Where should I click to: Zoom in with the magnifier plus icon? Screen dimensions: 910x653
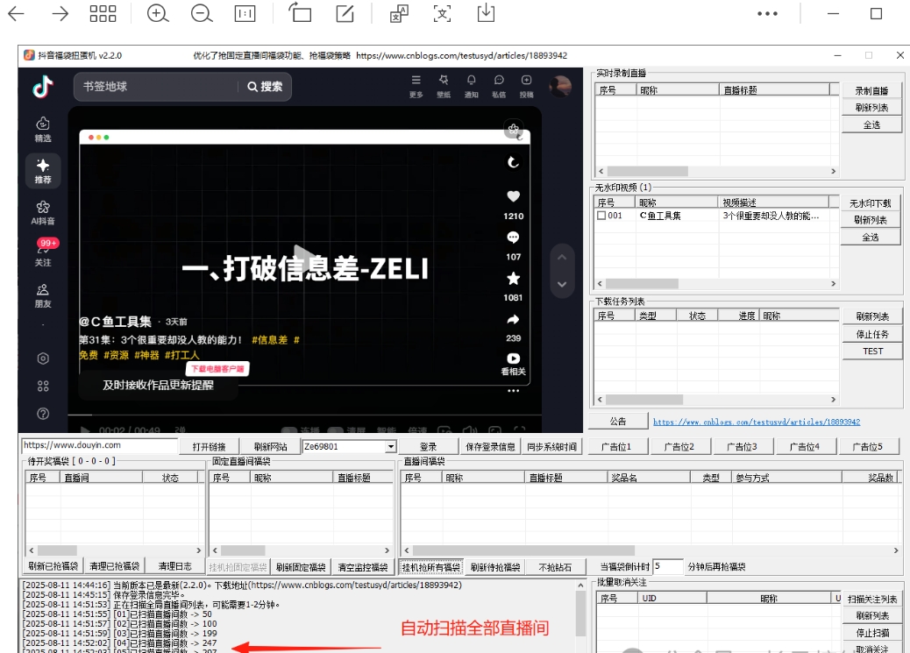(157, 13)
